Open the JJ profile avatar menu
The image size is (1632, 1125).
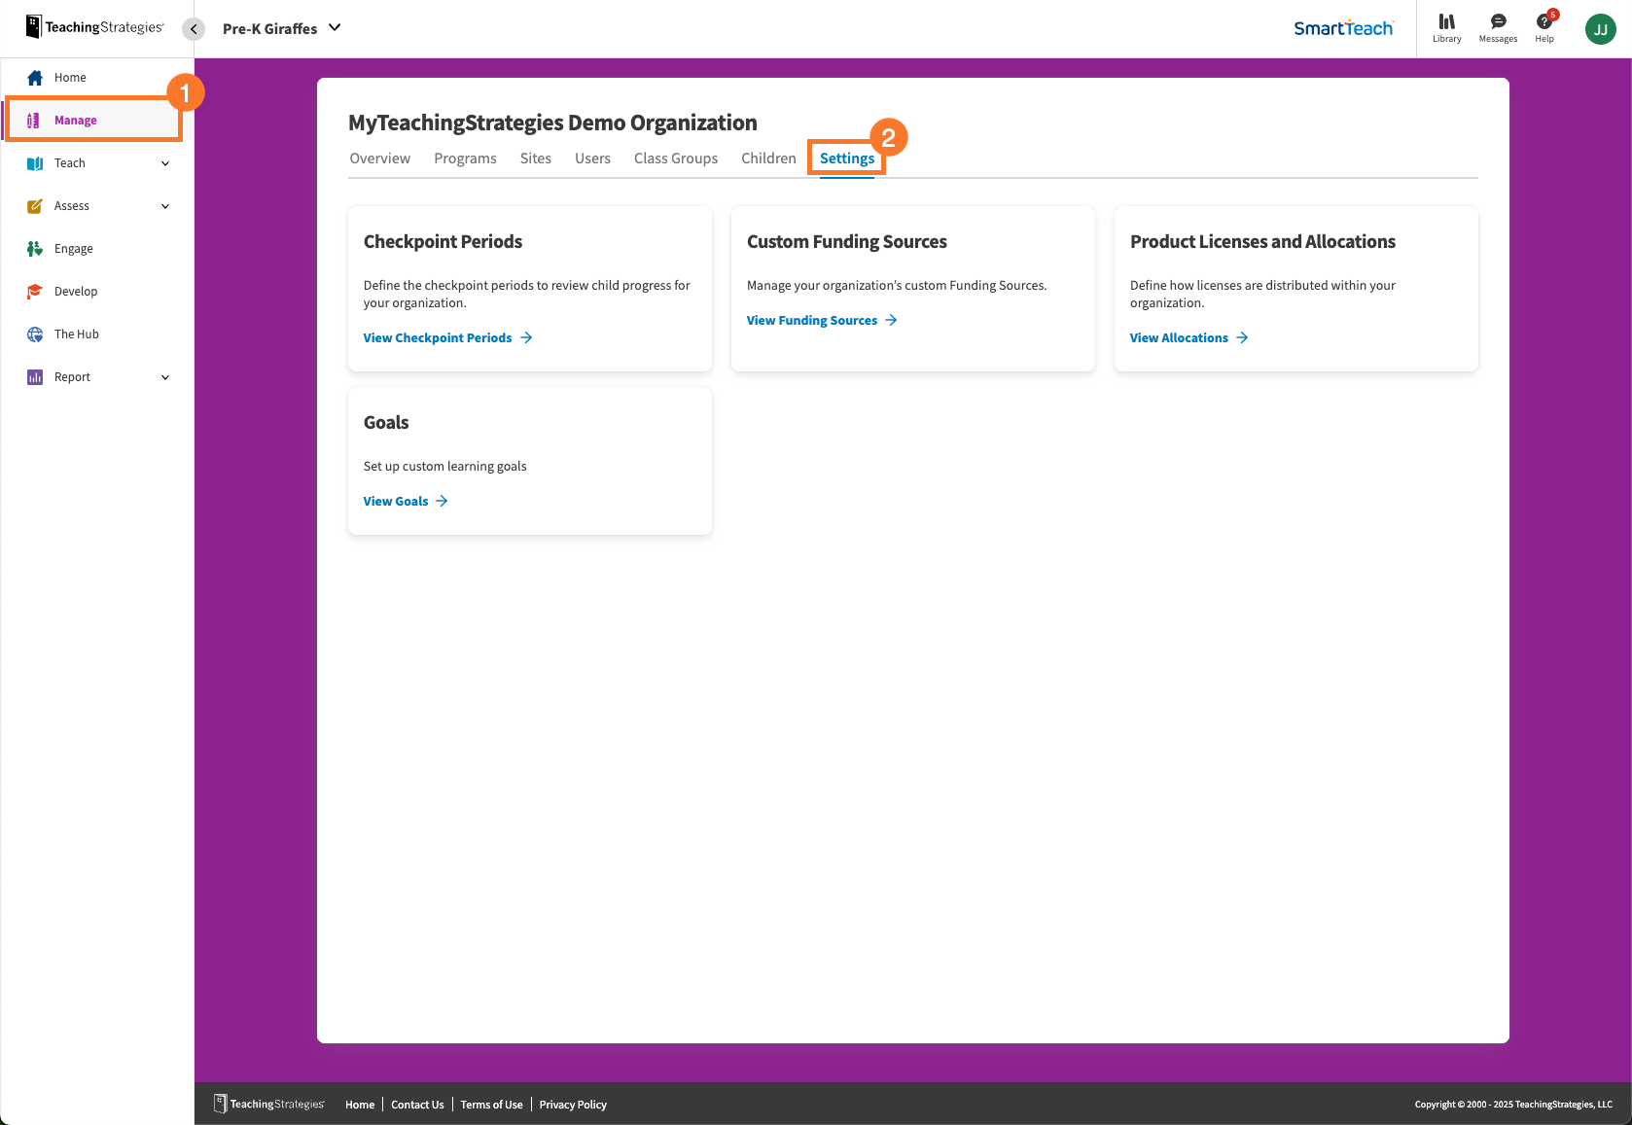[x=1600, y=28]
